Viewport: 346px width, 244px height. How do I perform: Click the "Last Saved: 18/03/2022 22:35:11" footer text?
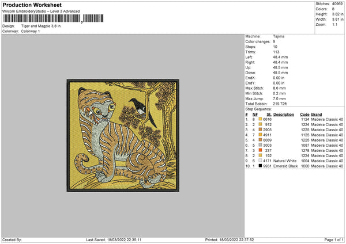tap(114, 239)
